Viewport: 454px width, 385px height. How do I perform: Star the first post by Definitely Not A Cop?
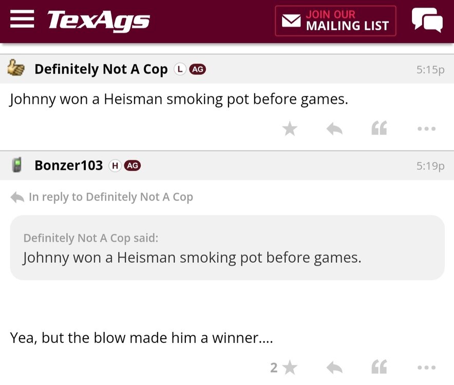coord(290,128)
